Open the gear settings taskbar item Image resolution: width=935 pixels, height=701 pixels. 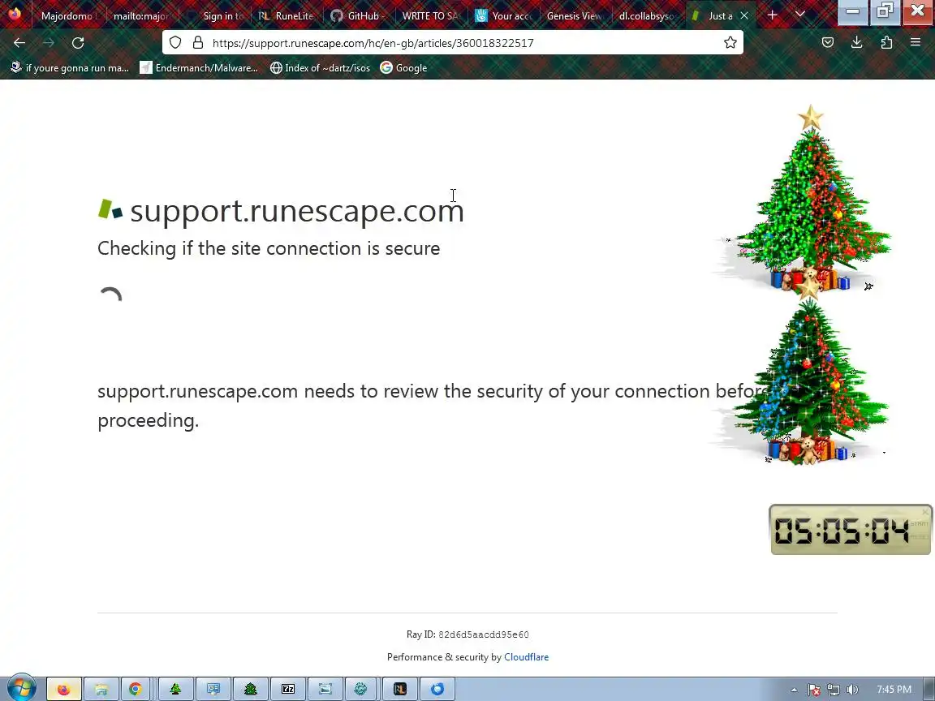pyautogui.click(x=360, y=689)
